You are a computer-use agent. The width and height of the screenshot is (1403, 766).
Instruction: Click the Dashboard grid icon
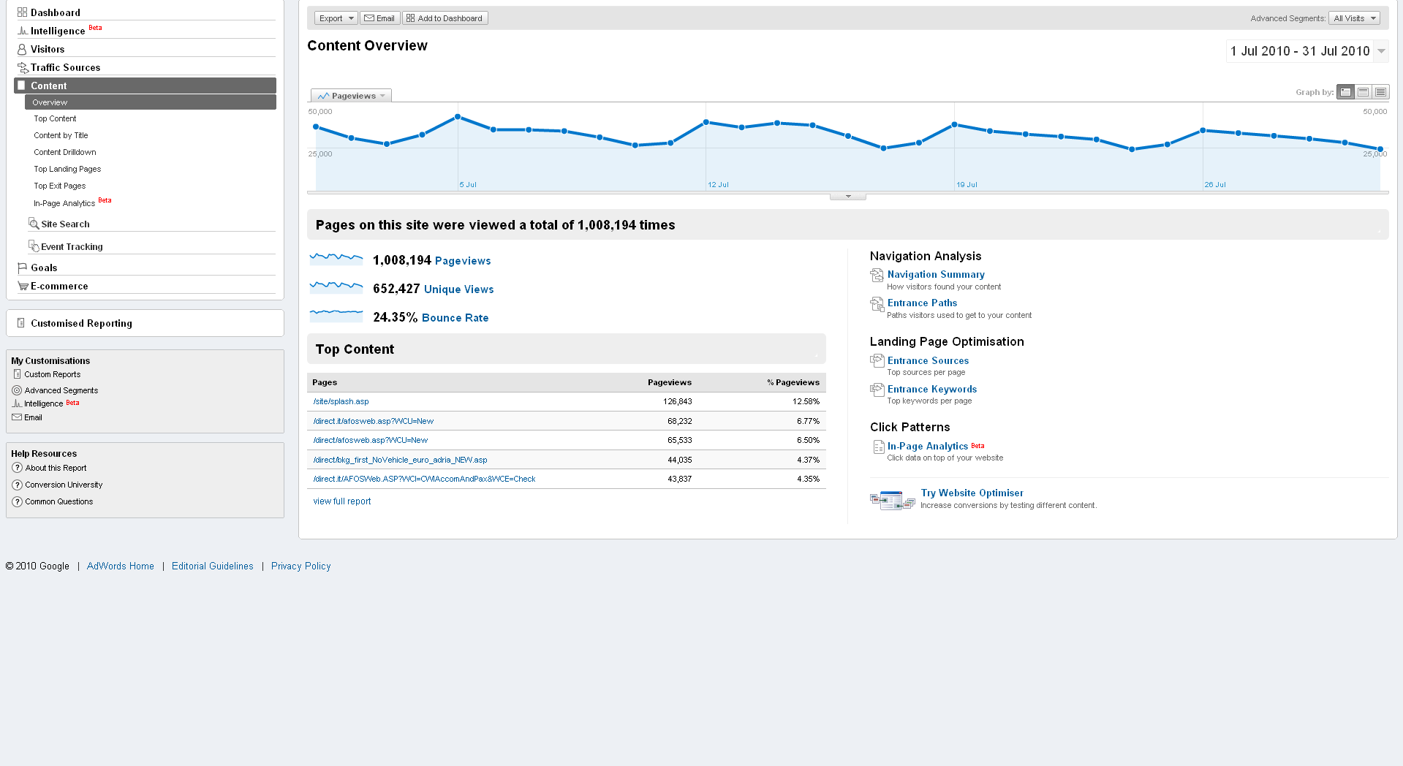(x=22, y=12)
